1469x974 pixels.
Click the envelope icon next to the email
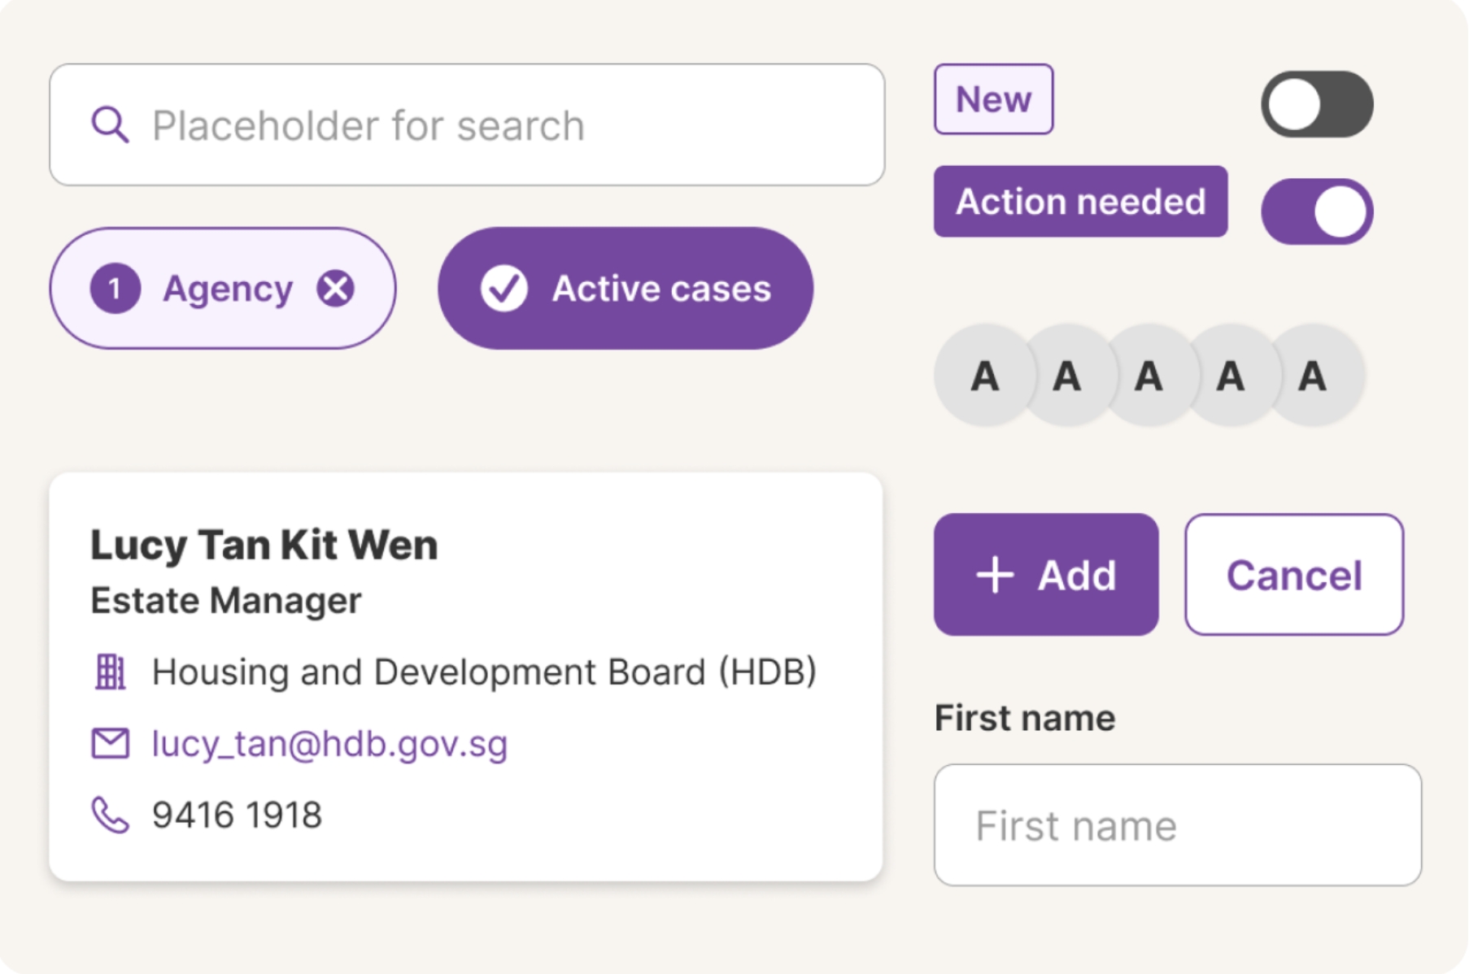coord(110,743)
